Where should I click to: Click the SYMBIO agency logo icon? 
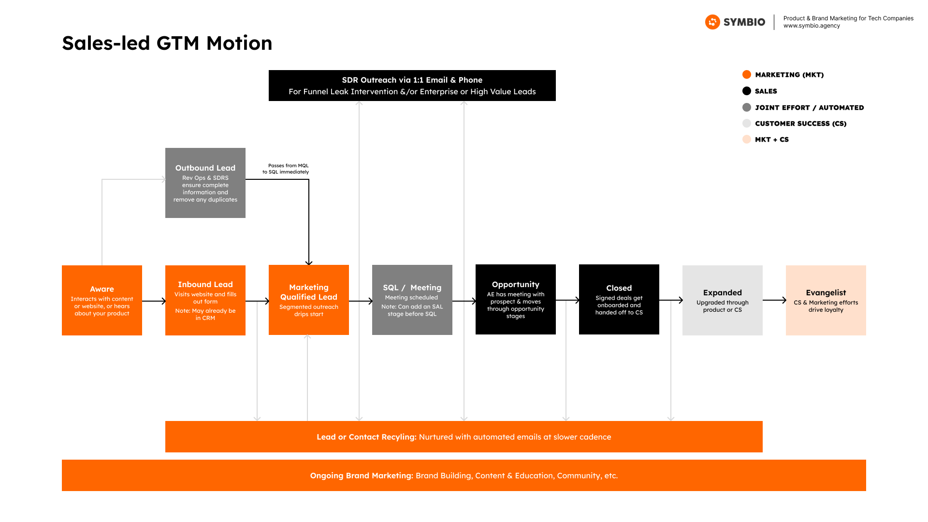tap(715, 22)
